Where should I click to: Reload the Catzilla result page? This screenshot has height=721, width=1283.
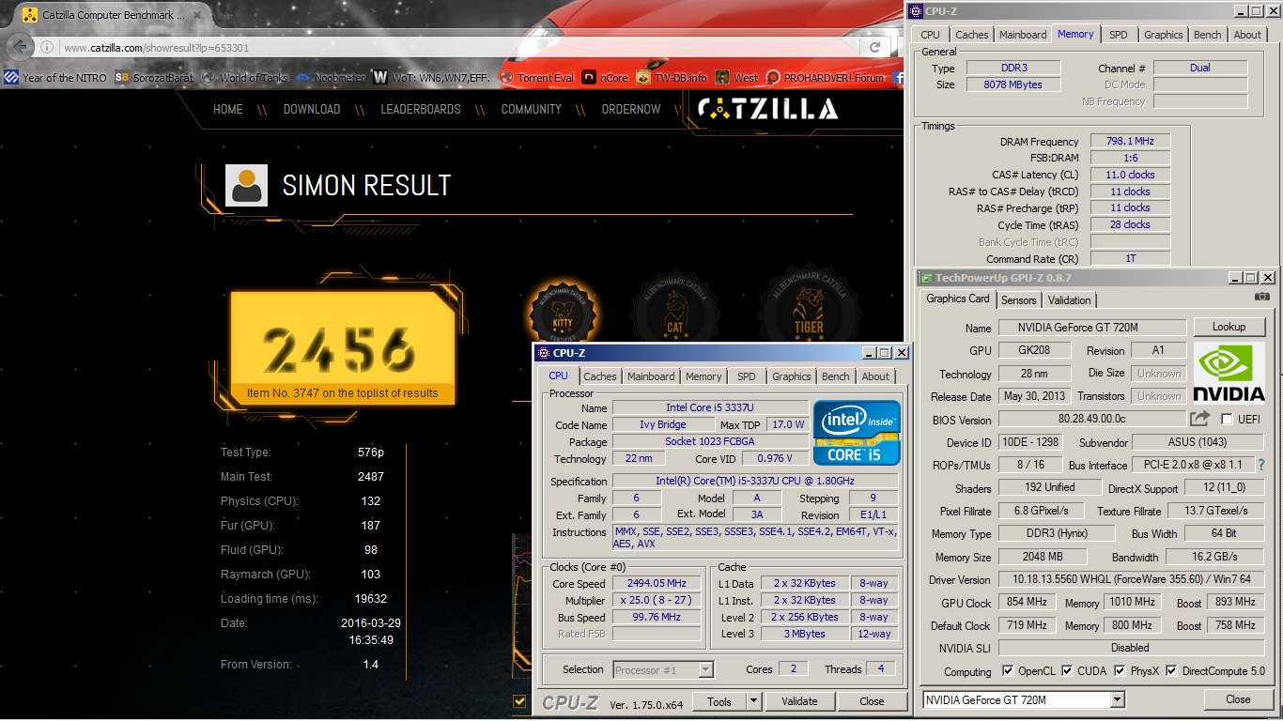point(874,47)
